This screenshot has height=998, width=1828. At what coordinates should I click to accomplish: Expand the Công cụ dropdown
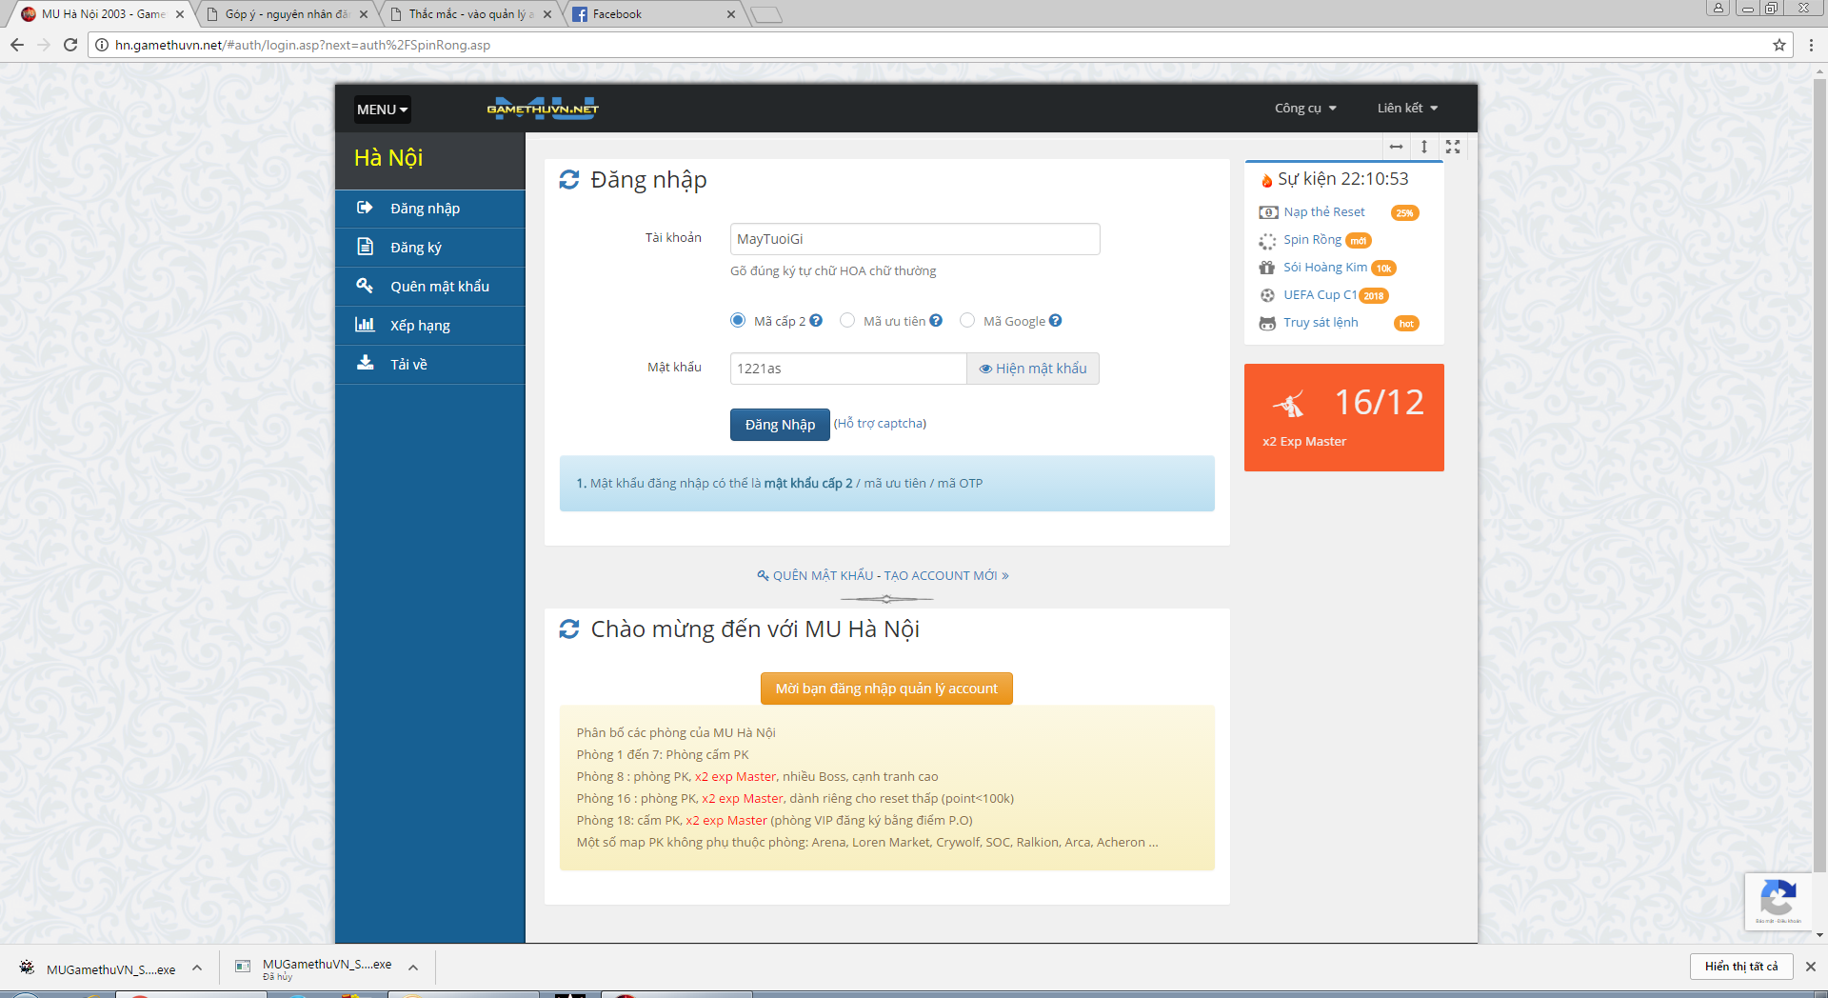click(x=1305, y=109)
